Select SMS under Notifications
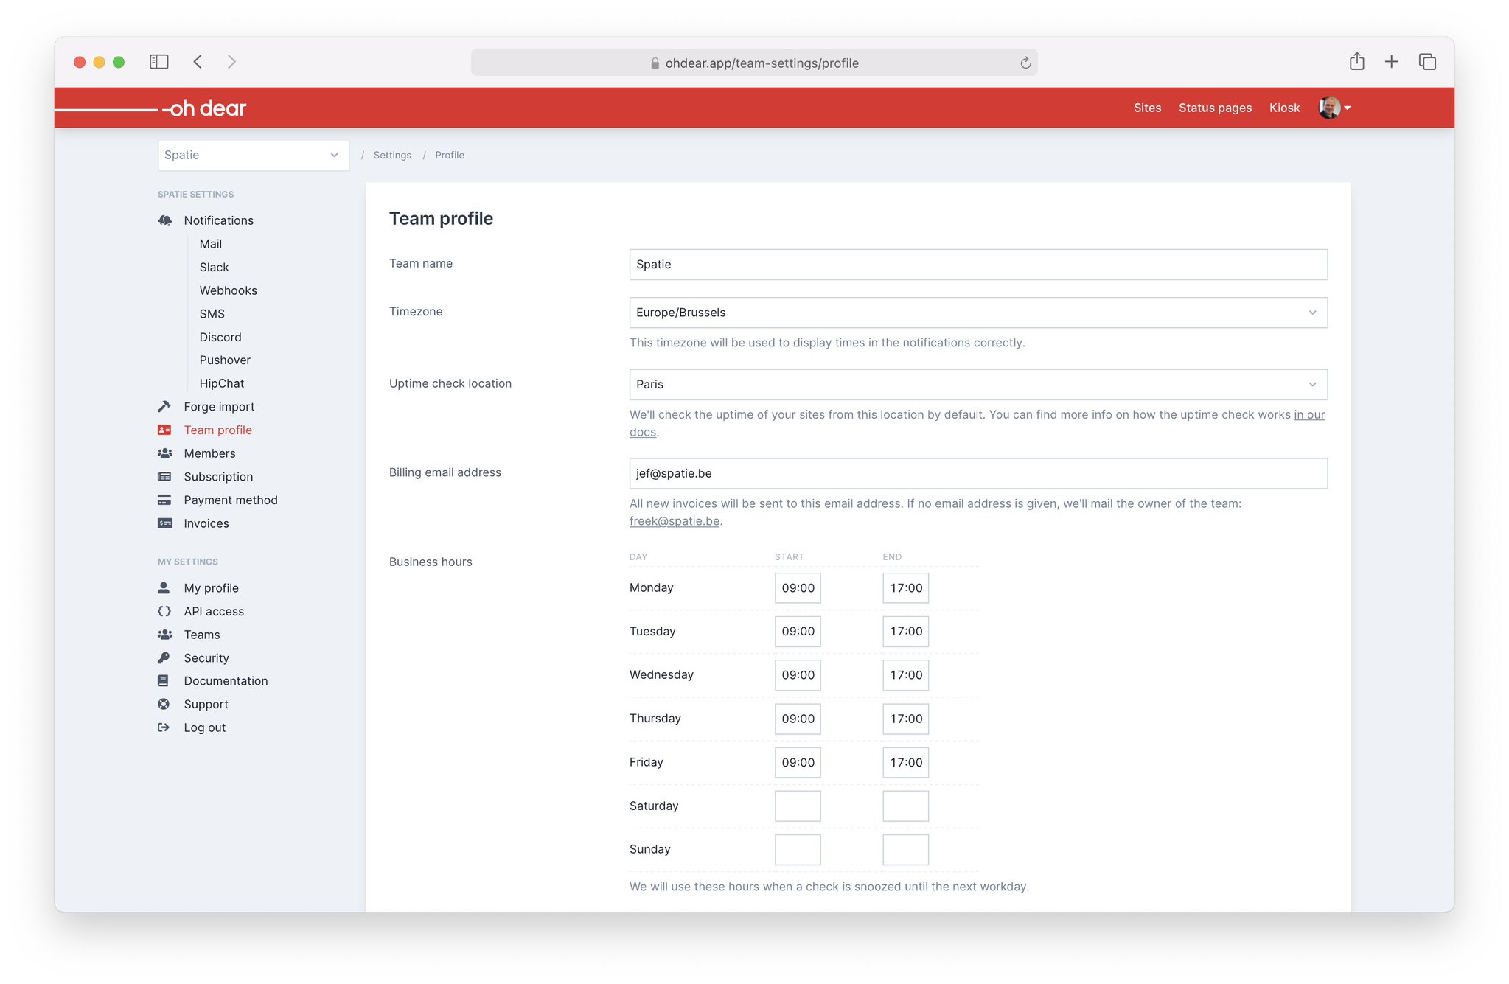 (x=212, y=314)
